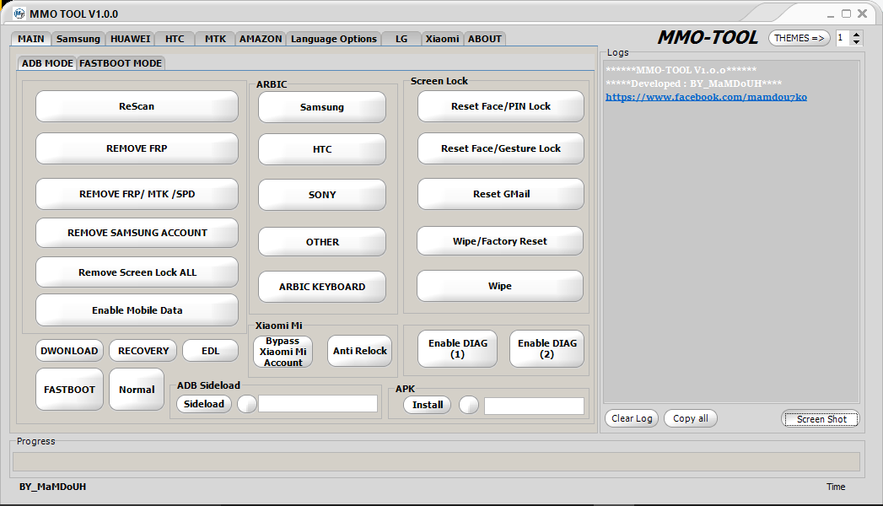Open the MAIN tab
Viewport: 883px width, 506px height.
click(31, 39)
